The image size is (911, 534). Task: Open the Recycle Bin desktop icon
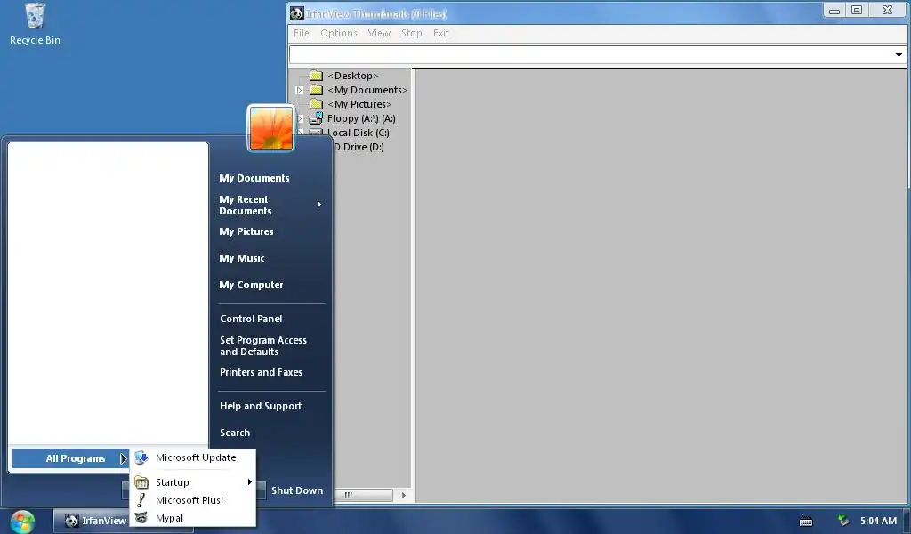click(35, 24)
